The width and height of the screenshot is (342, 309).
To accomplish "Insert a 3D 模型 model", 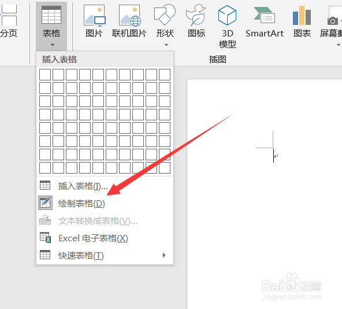I will point(227,26).
